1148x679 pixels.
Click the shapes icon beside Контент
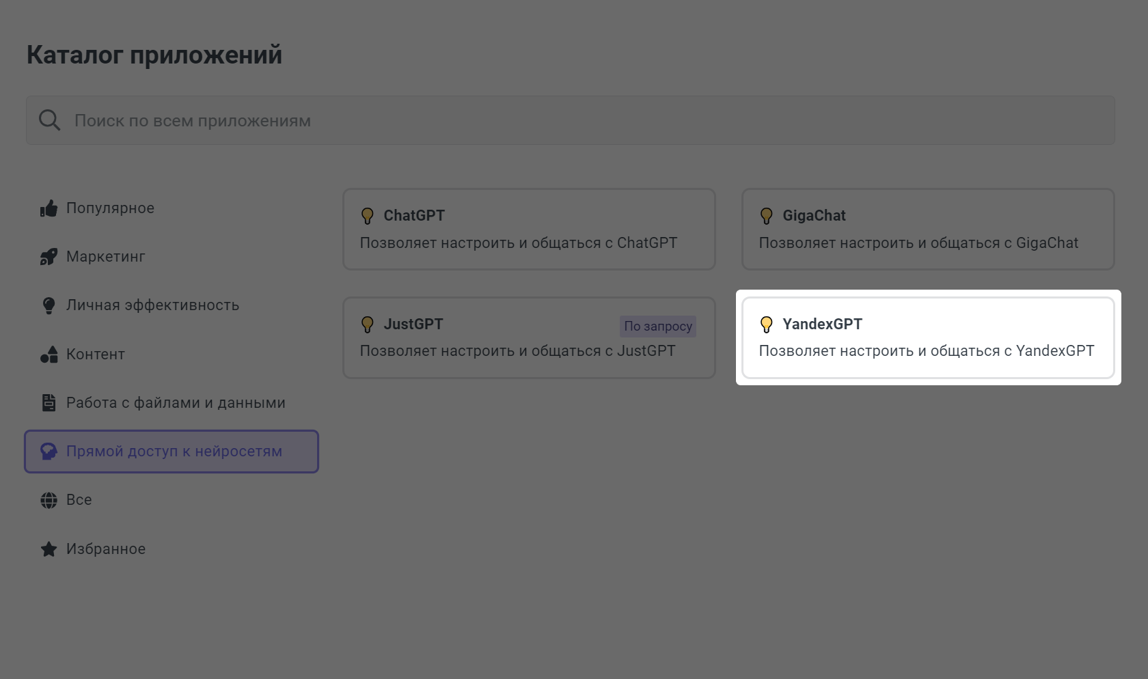tap(49, 355)
